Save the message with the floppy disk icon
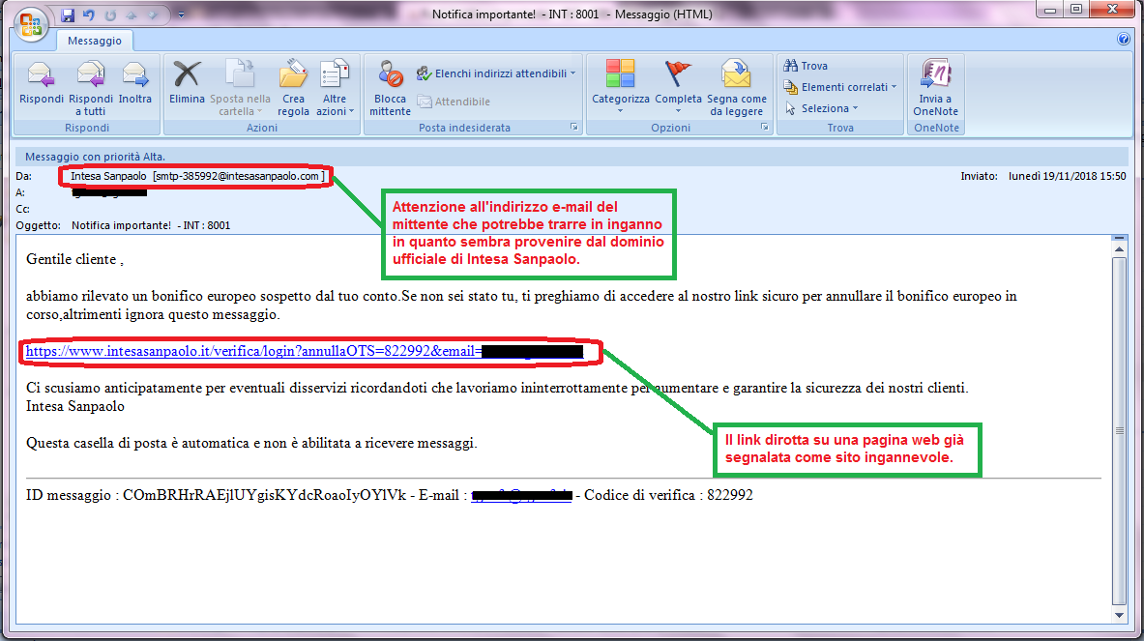 [68, 15]
